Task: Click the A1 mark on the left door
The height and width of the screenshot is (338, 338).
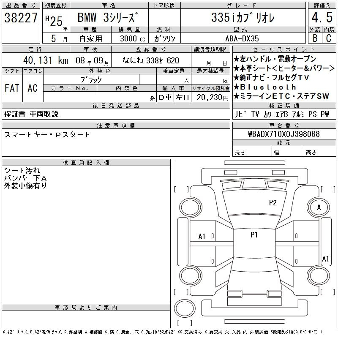Action: click(202, 237)
